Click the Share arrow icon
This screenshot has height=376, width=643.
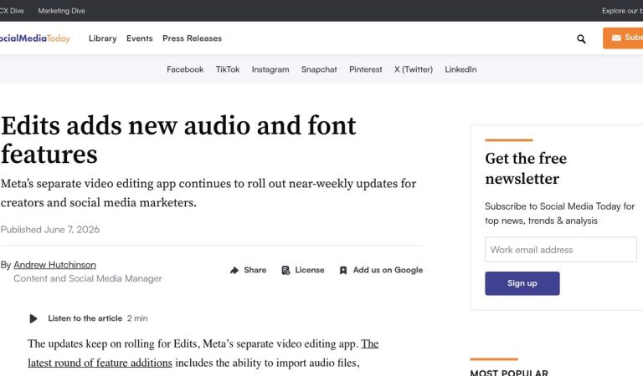[234, 270]
